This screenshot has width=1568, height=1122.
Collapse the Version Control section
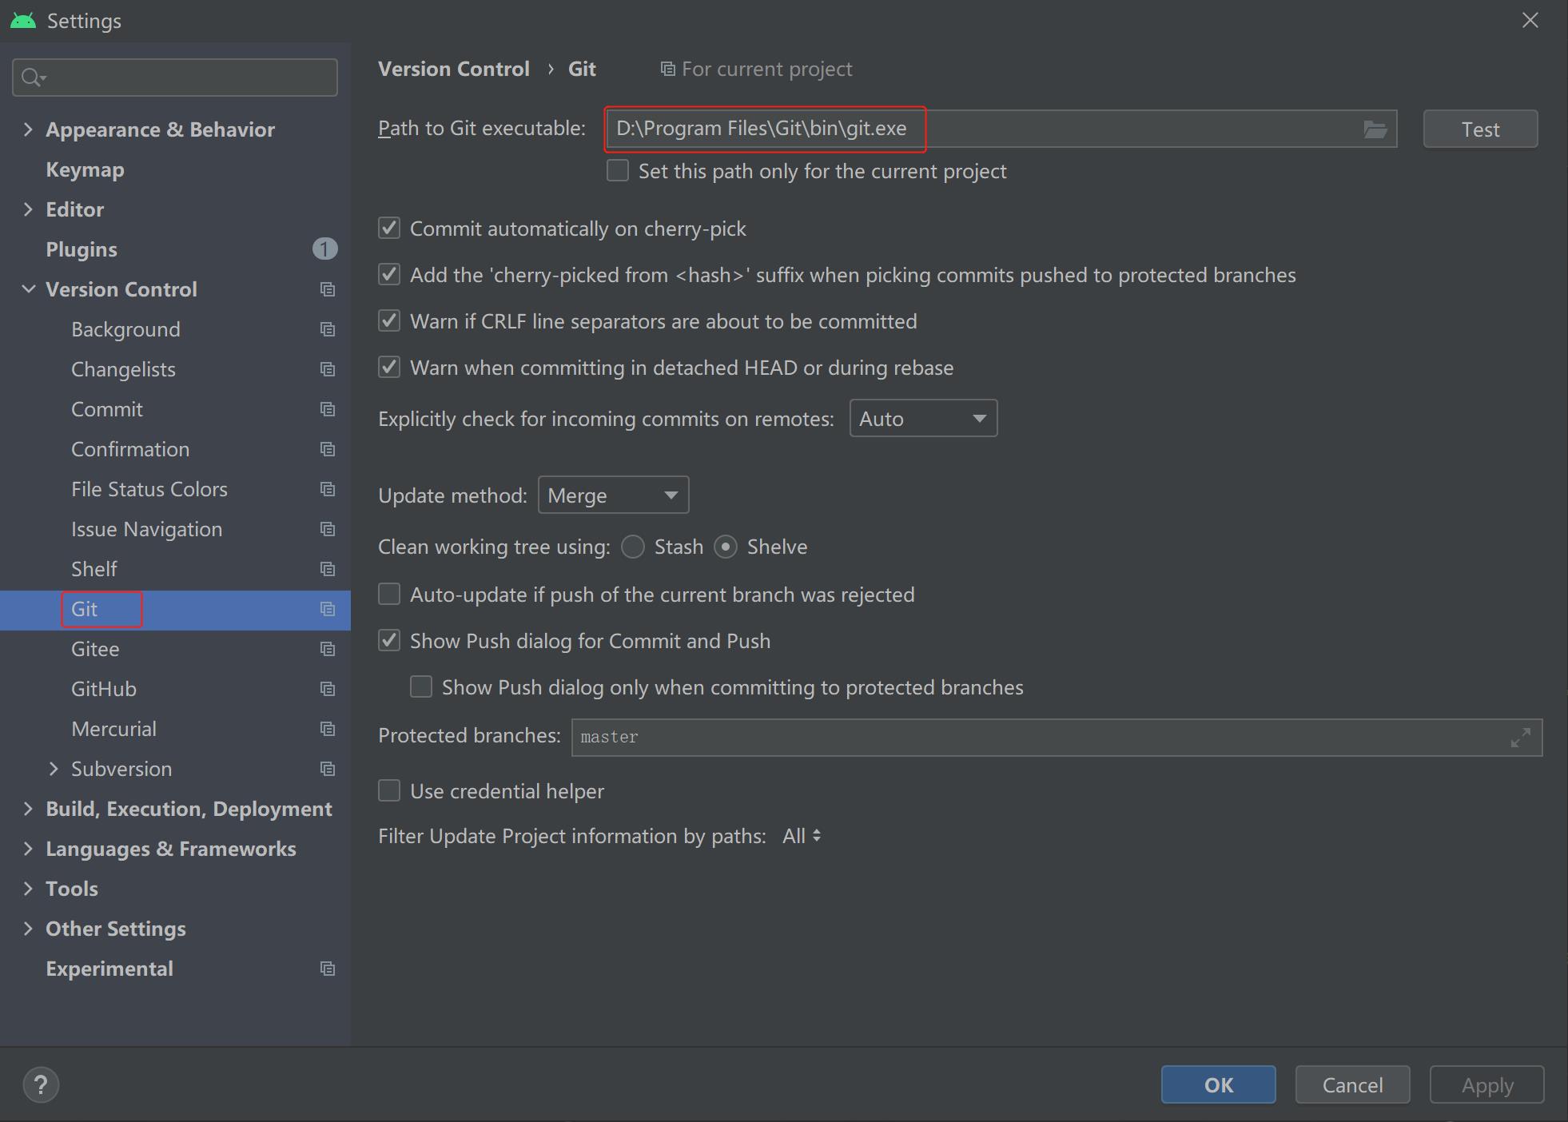click(x=28, y=289)
